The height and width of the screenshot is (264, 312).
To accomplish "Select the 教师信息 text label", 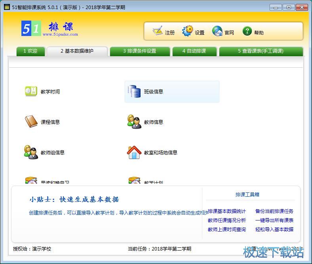I will coord(154,122).
